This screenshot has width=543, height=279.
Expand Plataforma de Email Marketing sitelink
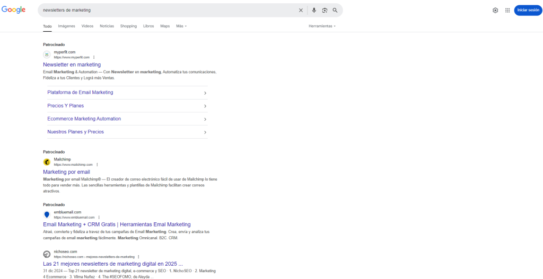tap(205, 93)
